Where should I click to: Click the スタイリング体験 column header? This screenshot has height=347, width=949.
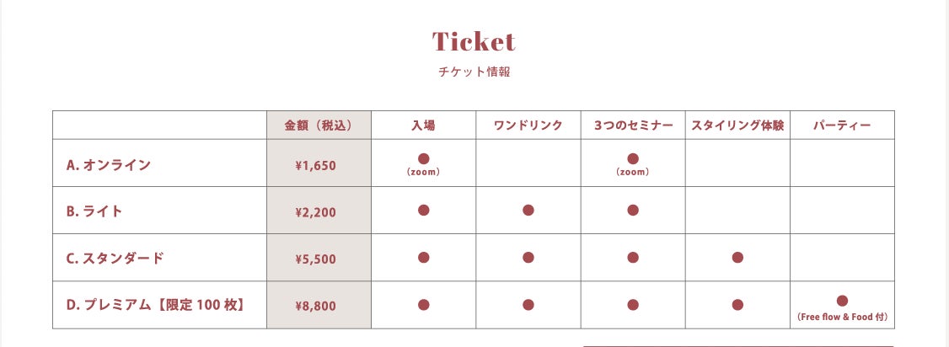(737, 125)
